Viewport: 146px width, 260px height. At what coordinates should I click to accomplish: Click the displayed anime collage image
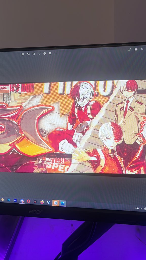73,127
